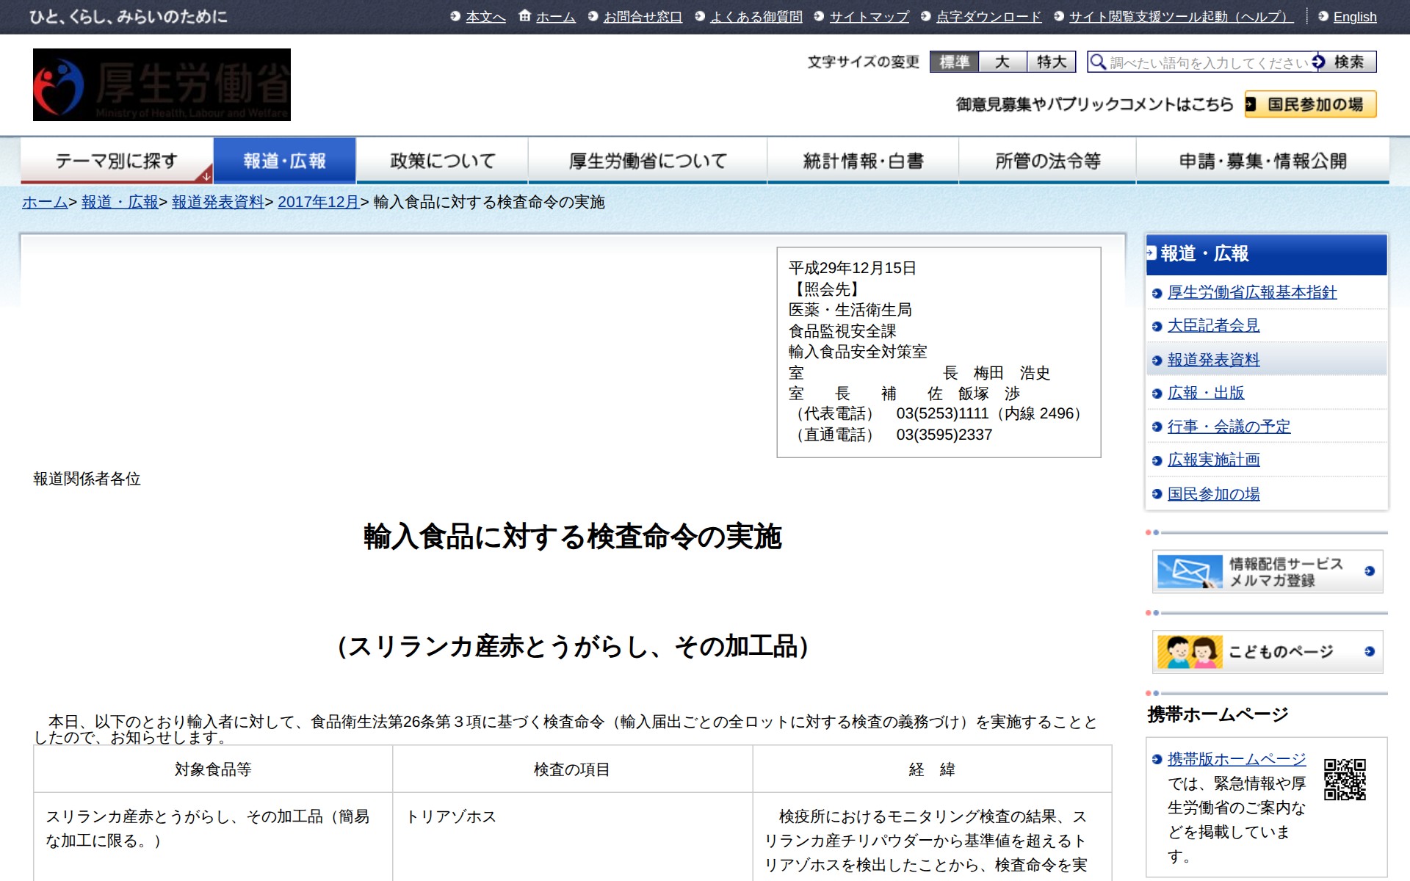This screenshot has width=1410, height=881.
Task: Switch to the 統計情報・白書 navigation tab
Action: [864, 159]
